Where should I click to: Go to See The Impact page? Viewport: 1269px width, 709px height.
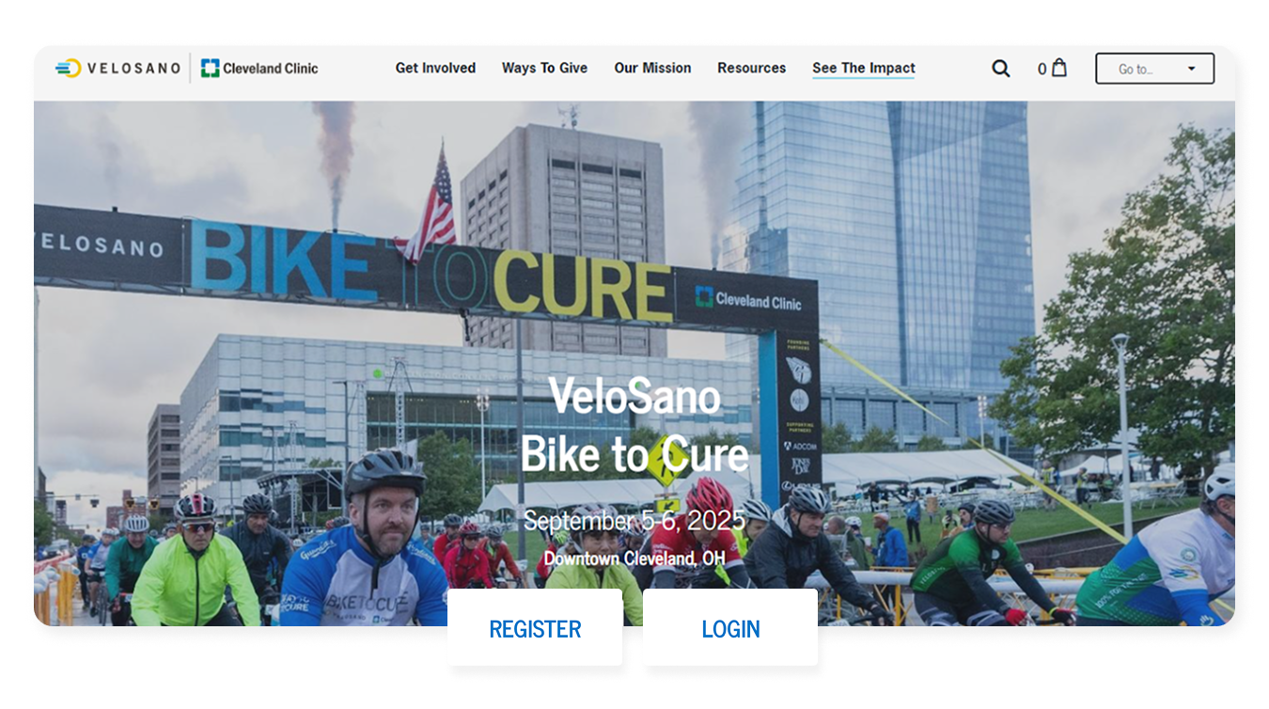(864, 68)
